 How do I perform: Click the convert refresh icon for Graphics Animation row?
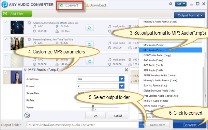point(90,28)
